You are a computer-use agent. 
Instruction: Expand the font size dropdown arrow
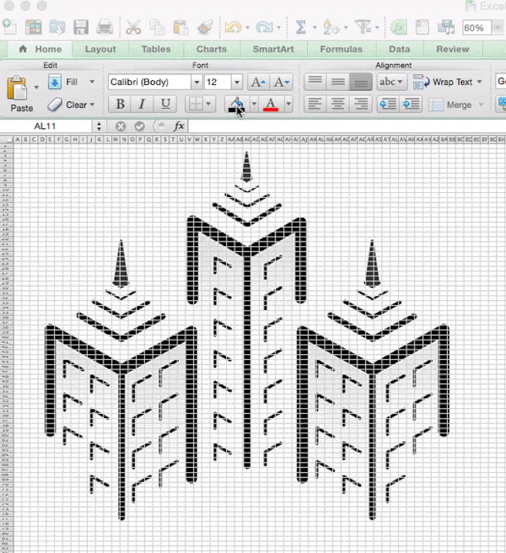[236, 82]
